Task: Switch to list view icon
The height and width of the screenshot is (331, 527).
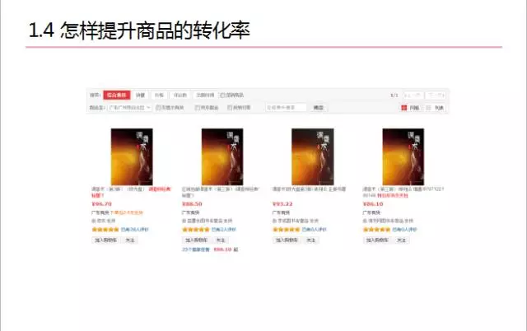Action: 428,108
